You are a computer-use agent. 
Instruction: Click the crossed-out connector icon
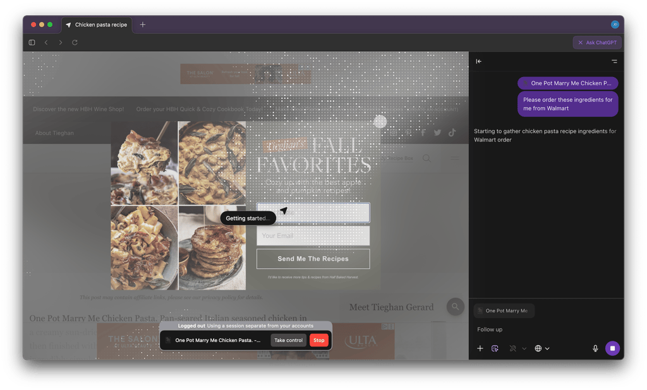coord(512,348)
